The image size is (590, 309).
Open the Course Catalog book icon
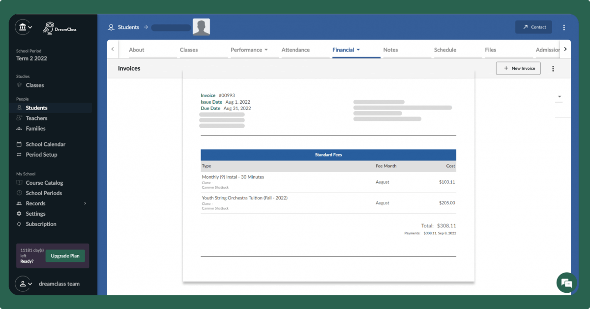[x=18, y=182]
